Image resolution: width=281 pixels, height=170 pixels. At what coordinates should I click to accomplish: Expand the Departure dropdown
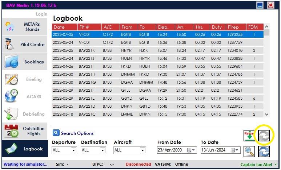(74, 150)
